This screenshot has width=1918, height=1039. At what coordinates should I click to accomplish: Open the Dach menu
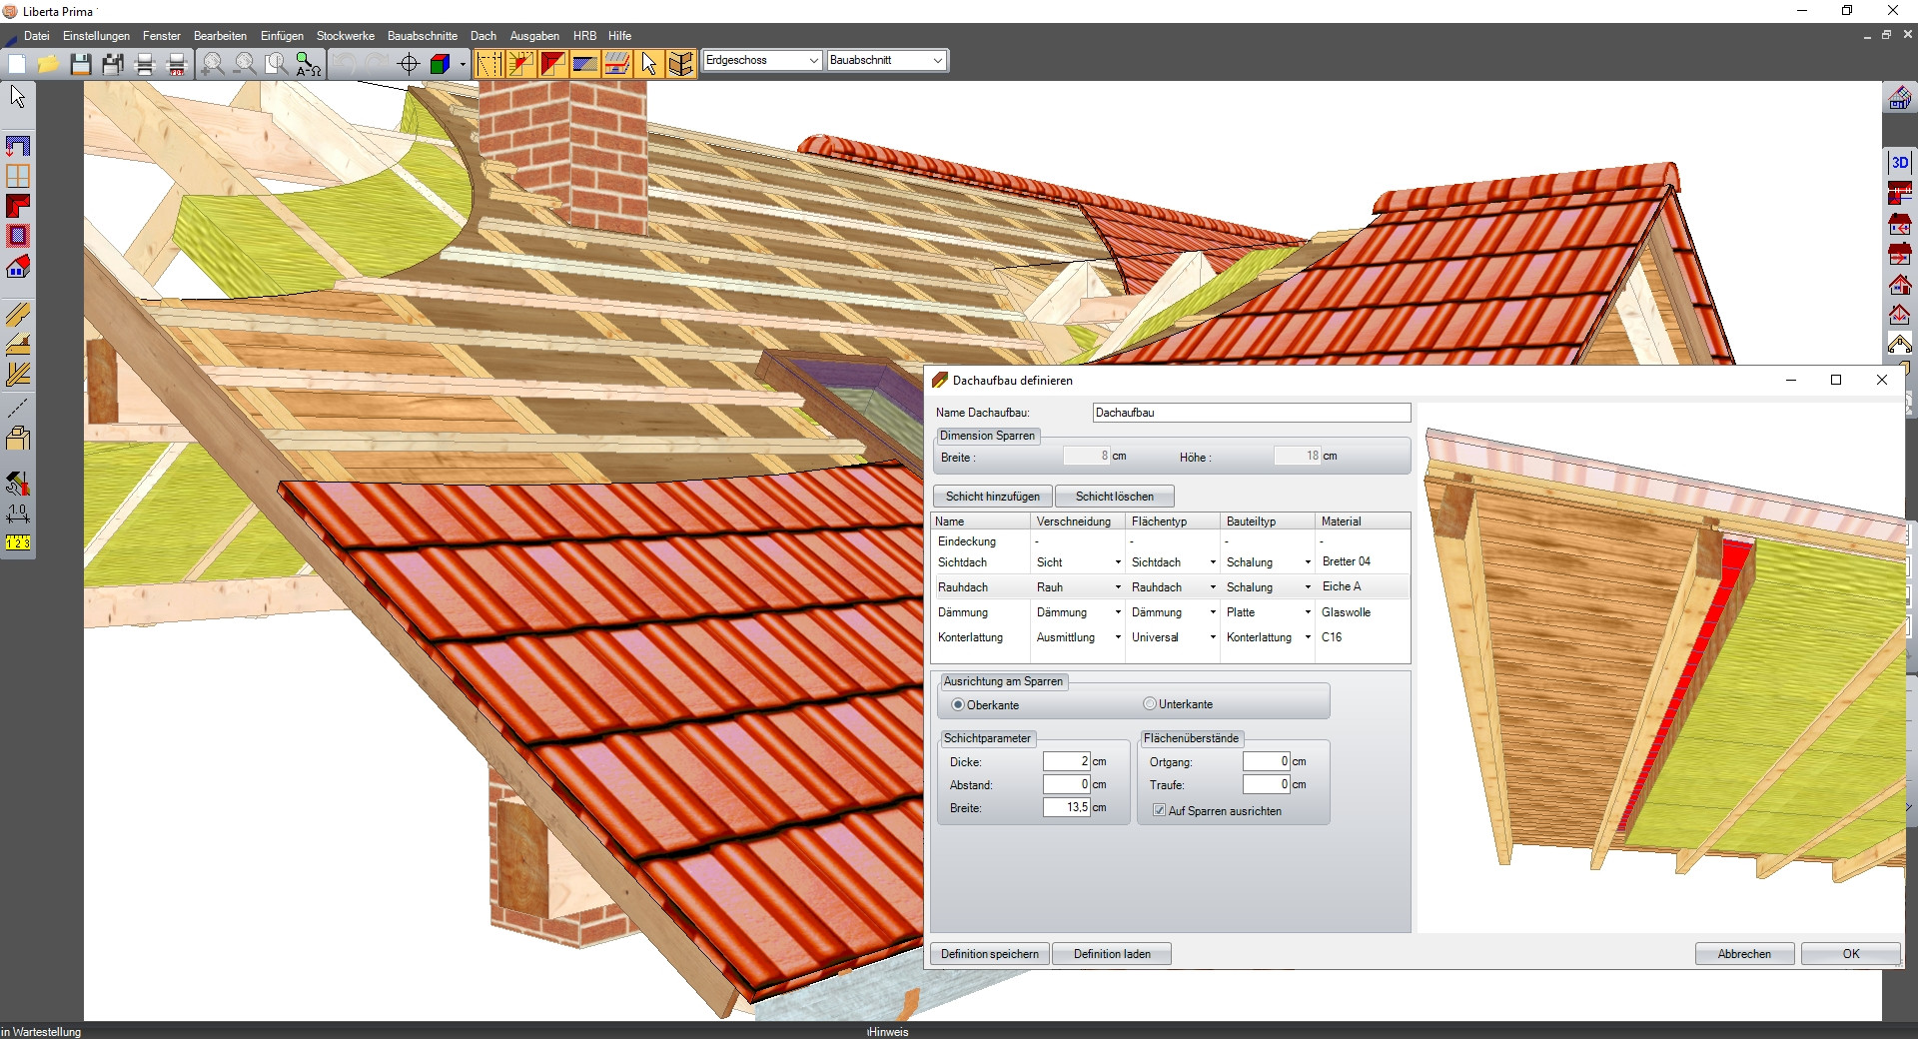click(x=483, y=36)
